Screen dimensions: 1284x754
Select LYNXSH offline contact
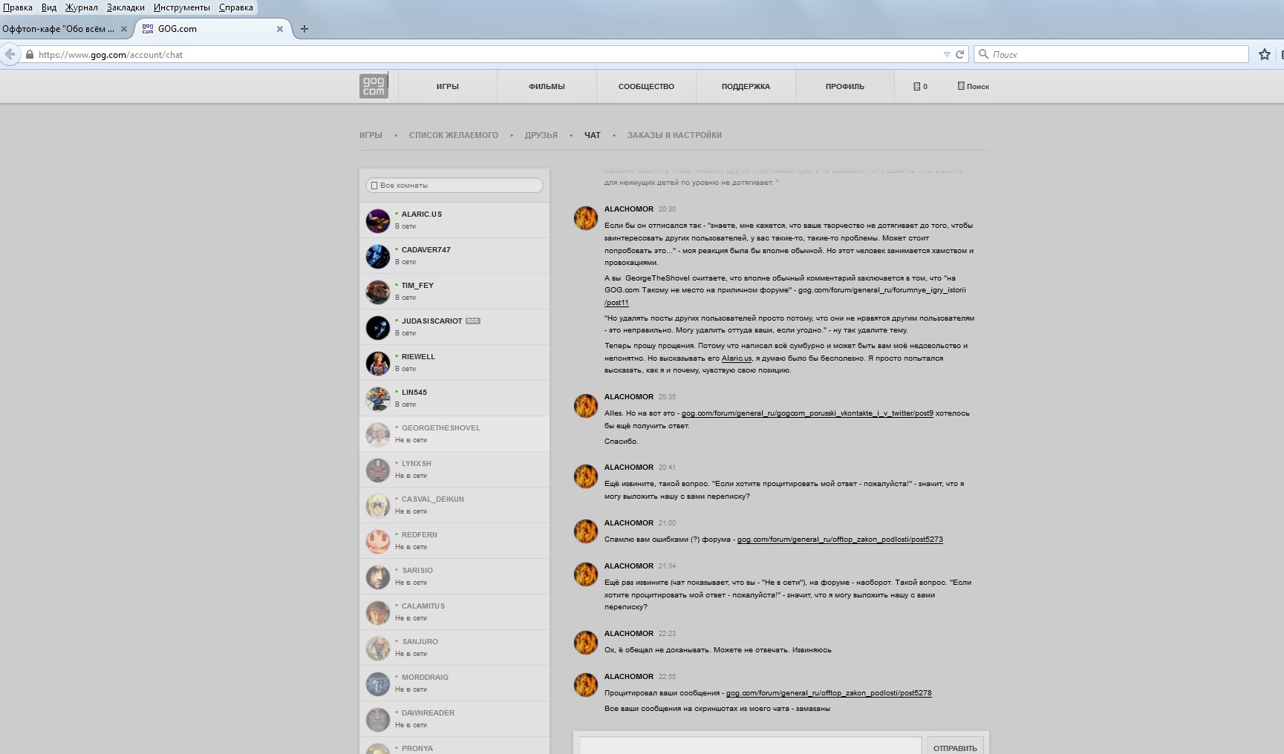click(454, 470)
